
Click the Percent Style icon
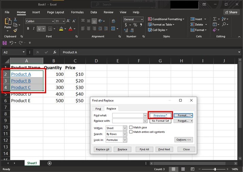click(x=135, y=25)
